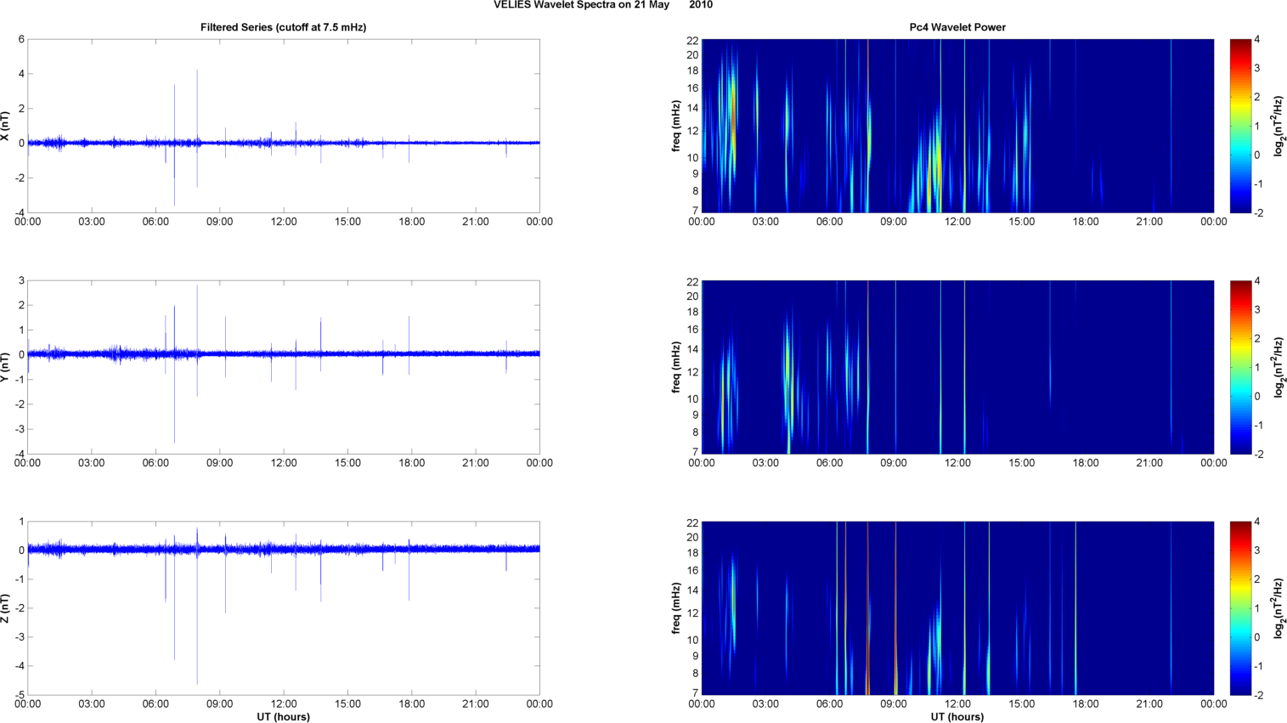The height and width of the screenshot is (723, 1287).
Task: Click the X (nT) axis label
Action: tap(5, 126)
